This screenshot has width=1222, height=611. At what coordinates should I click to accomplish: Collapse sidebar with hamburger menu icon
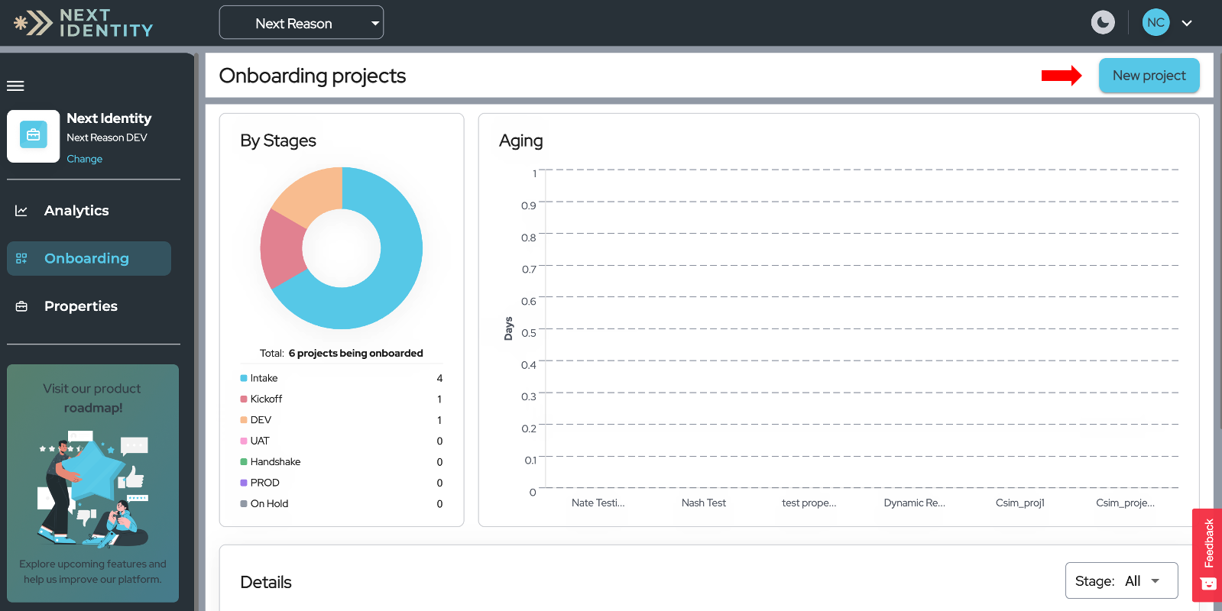[15, 86]
